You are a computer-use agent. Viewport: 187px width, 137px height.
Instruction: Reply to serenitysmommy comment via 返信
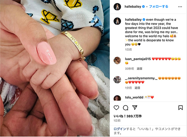click(137, 88)
